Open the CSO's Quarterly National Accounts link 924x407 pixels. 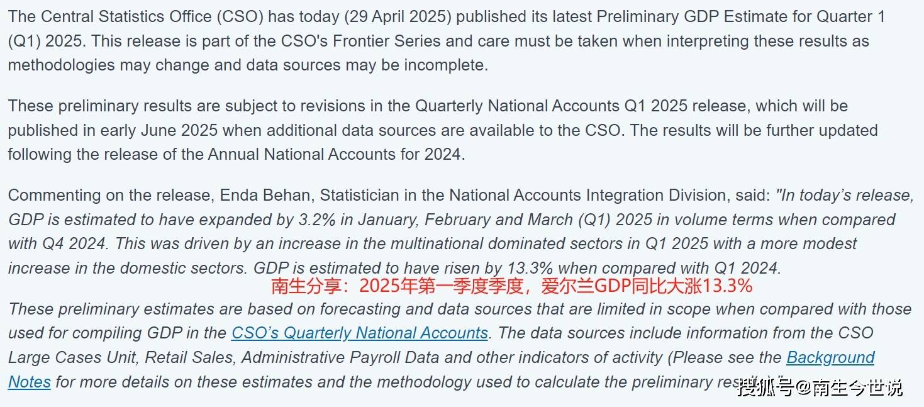360,333
